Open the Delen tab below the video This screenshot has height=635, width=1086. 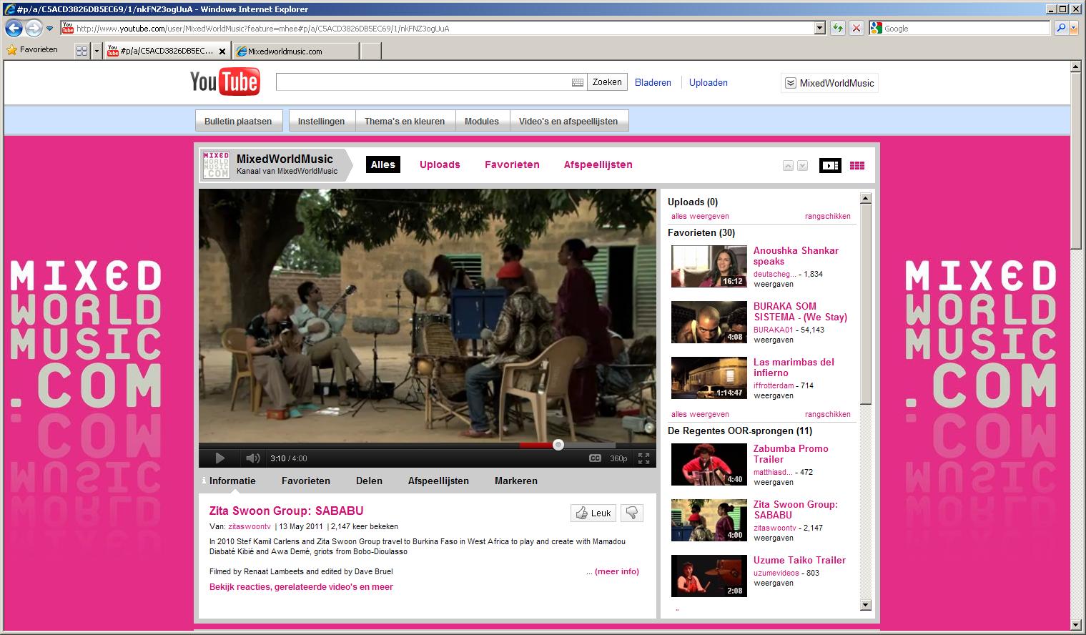[369, 481]
